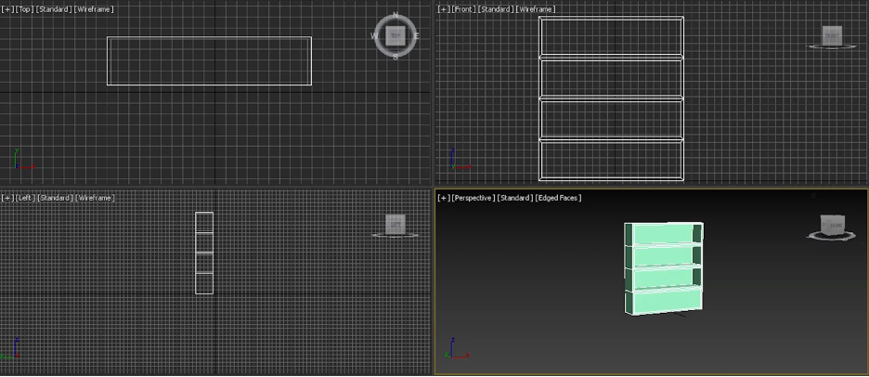Click the W compass letter on Top ViewCube
Viewport: 869px width, 377px height.
click(375, 36)
